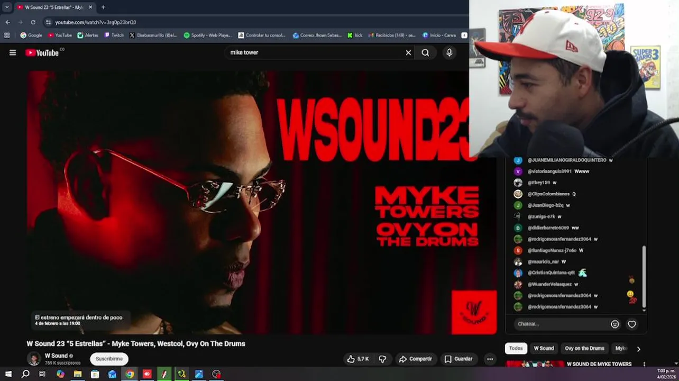Open File Explorer from the taskbar

coord(78,374)
